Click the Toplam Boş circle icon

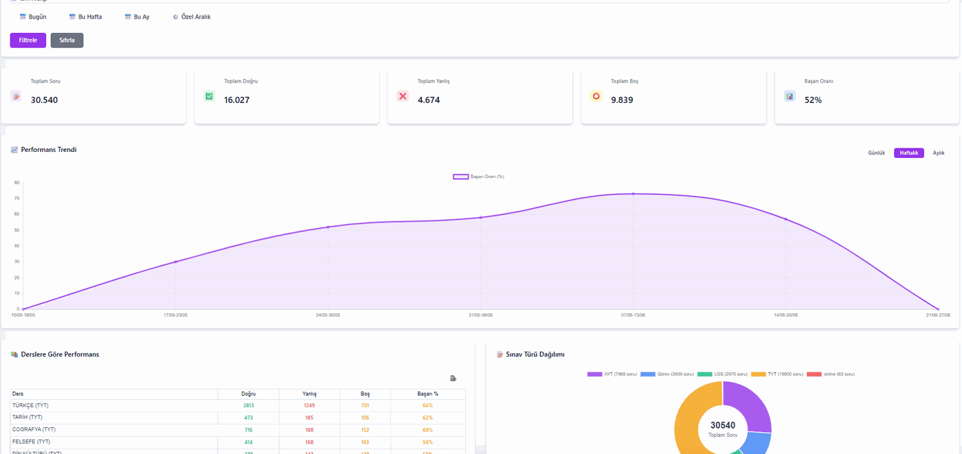click(x=596, y=96)
